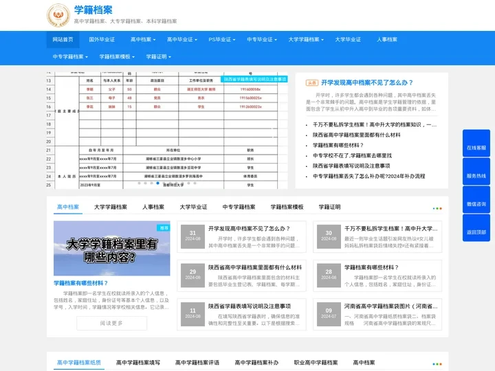Image resolution: width=495 pixels, height=371 pixels.
Task: Click the 09 2024-07 date box
Action: [x=329, y=313]
